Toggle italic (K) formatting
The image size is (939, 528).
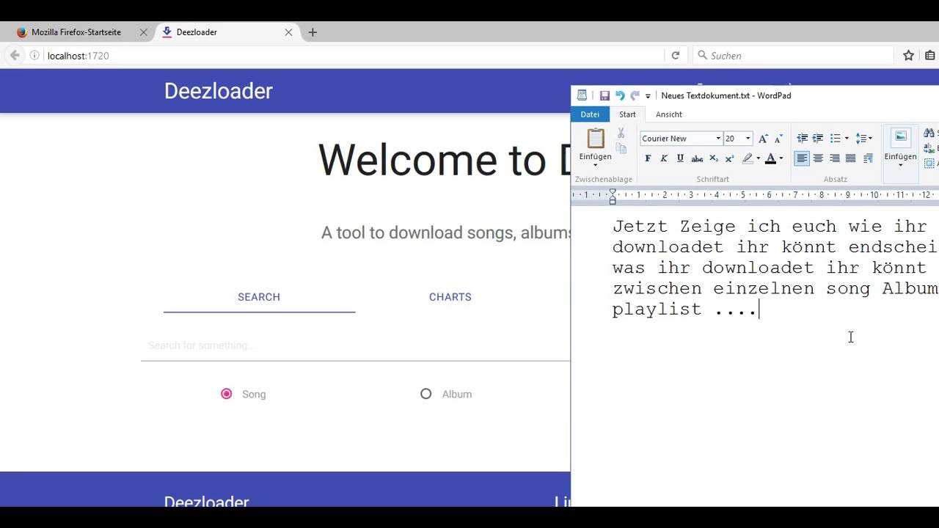pyautogui.click(x=664, y=158)
